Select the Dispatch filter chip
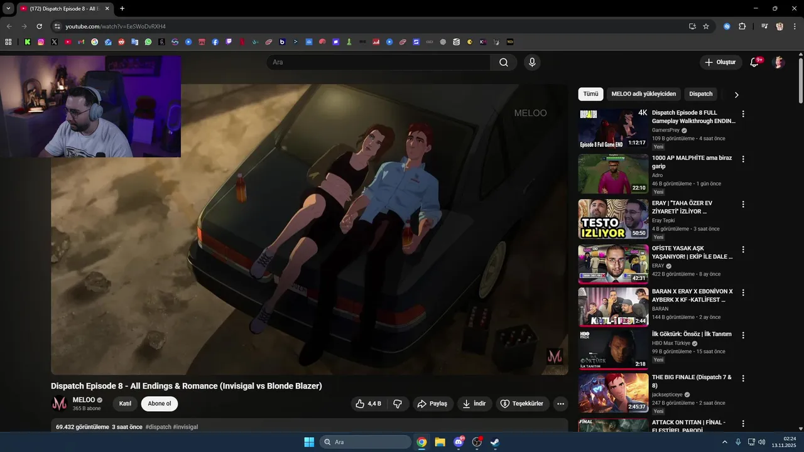Viewport: 804px width, 452px height. pyautogui.click(x=701, y=94)
